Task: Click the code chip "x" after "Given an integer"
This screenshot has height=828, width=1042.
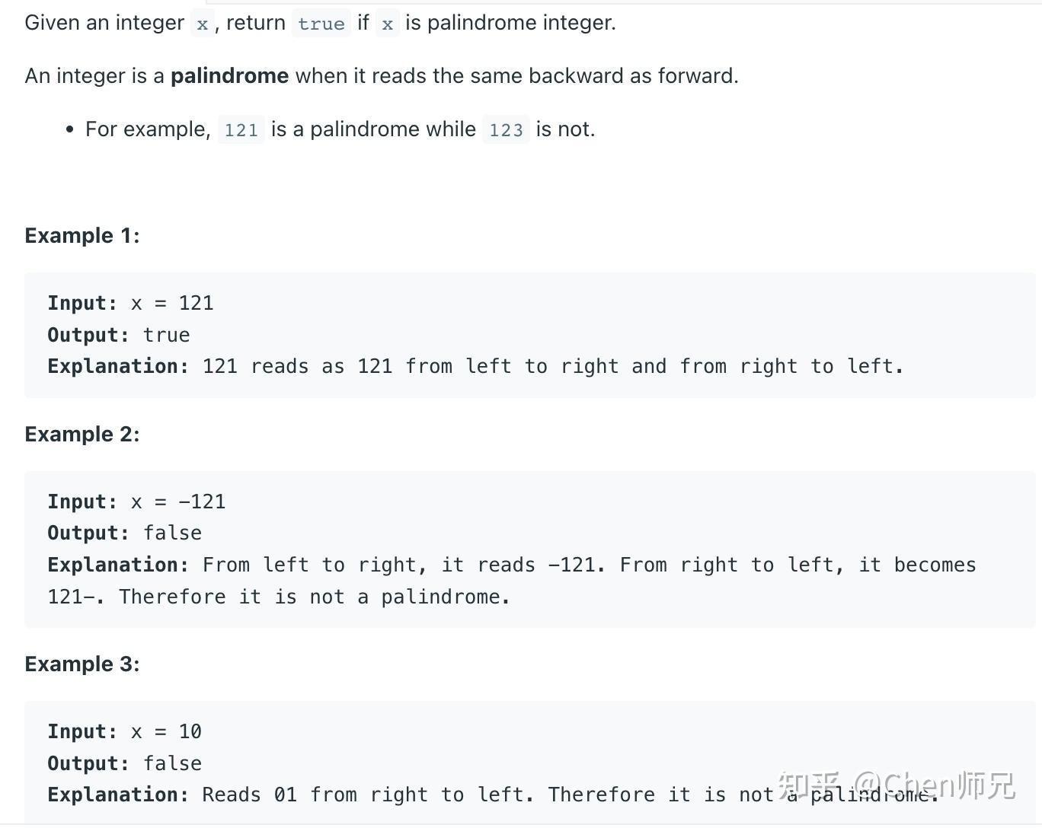Action: pos(202,24)
